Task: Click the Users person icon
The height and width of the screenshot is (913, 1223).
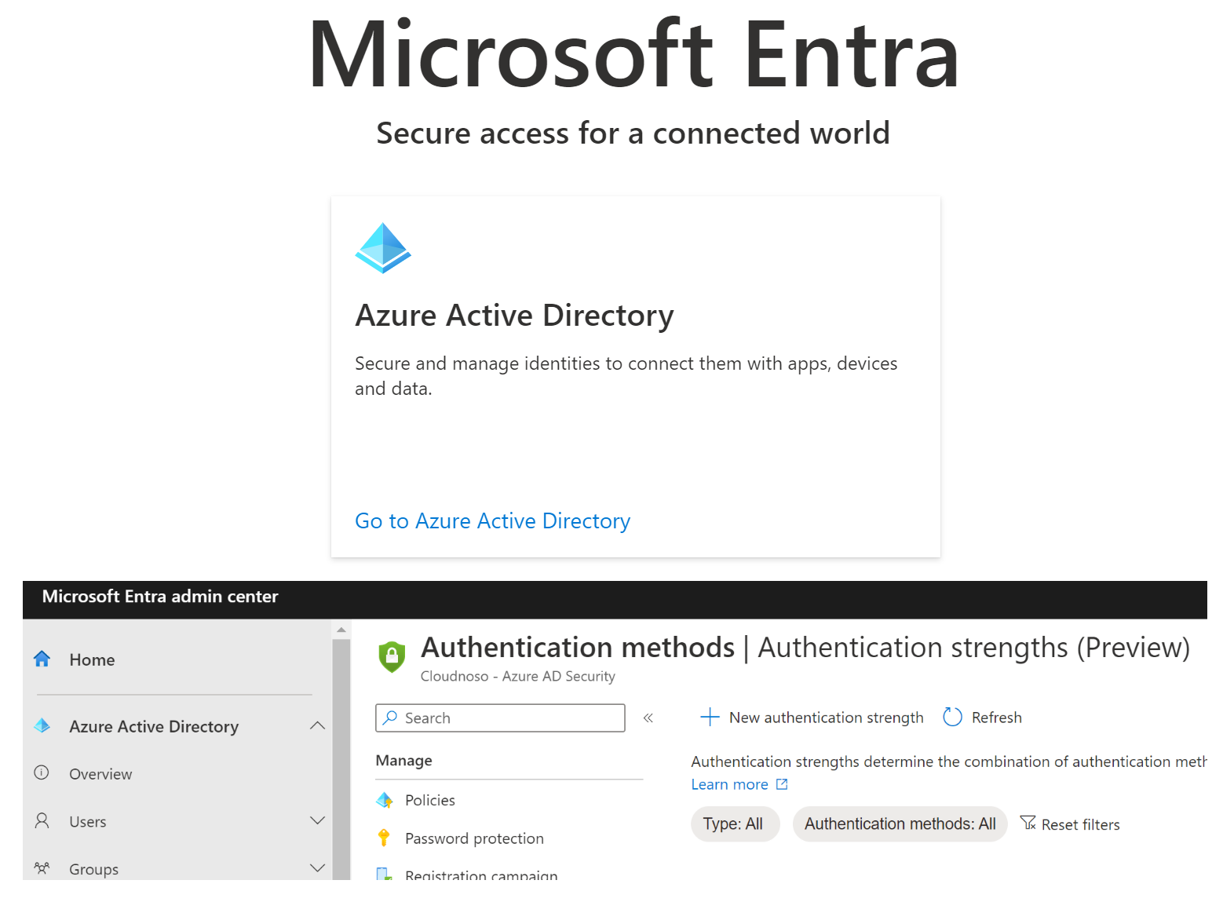Action: [42, 821]
